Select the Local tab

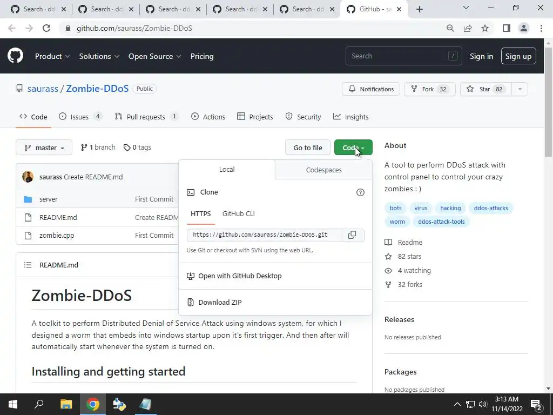(227, 169)
